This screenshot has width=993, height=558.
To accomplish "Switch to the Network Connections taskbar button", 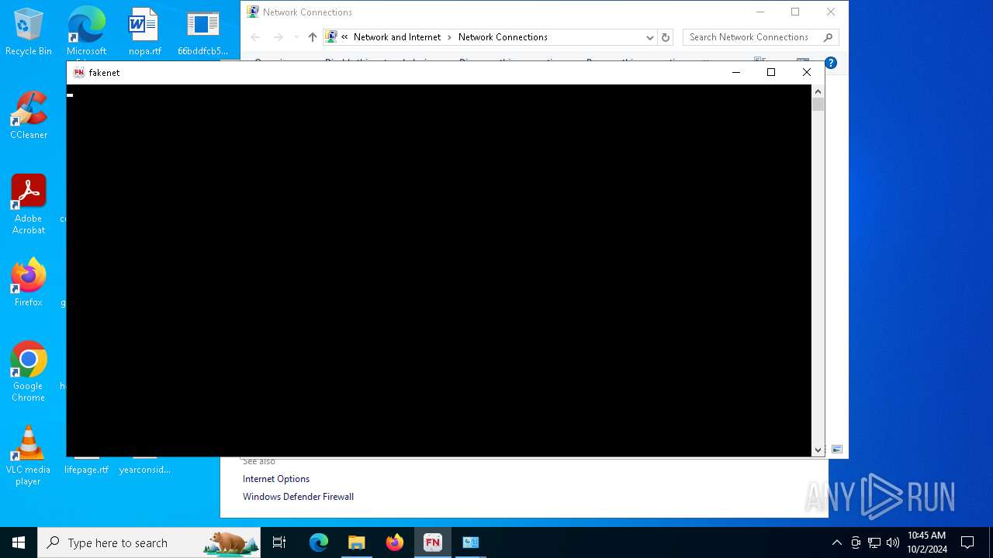I will click(471, 542).
